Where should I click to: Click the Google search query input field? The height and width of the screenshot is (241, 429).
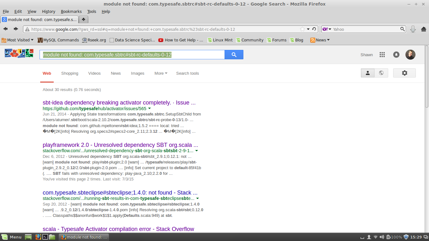132,55
